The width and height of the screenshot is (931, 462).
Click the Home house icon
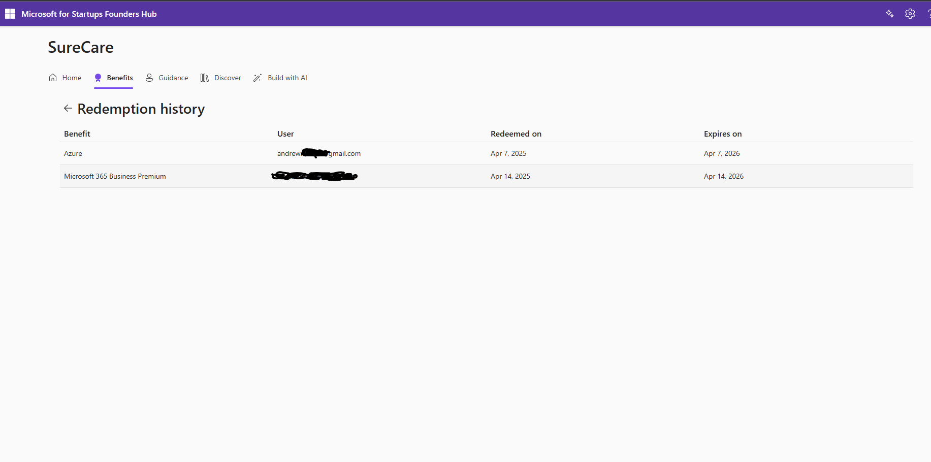53,78
